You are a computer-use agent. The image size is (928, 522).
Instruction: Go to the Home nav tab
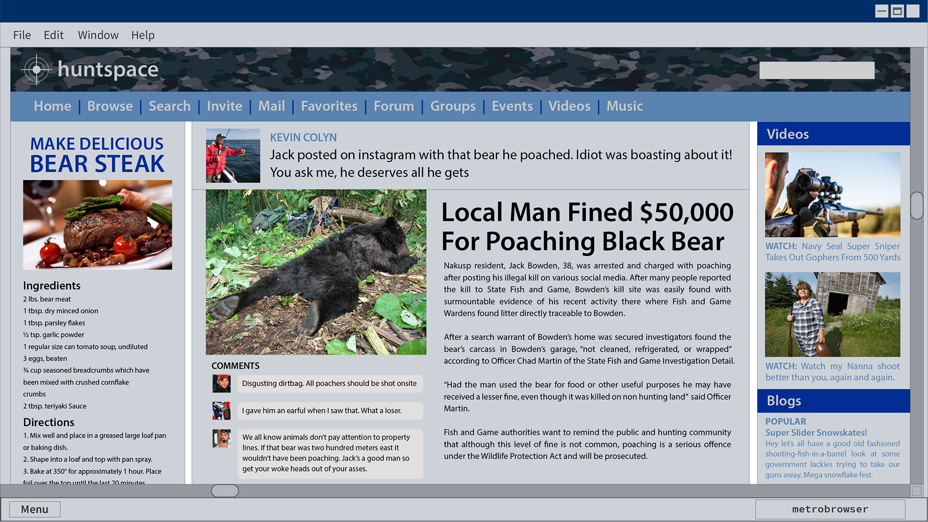coord(52,106)
